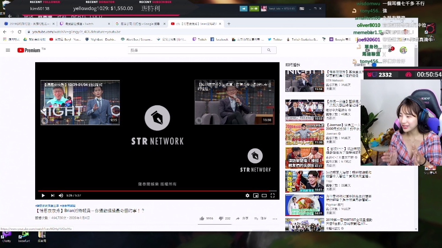The width and height of the screenshot is (442, 248).
Task: Switch to miniplayer mode
Action: click(256, 195)
